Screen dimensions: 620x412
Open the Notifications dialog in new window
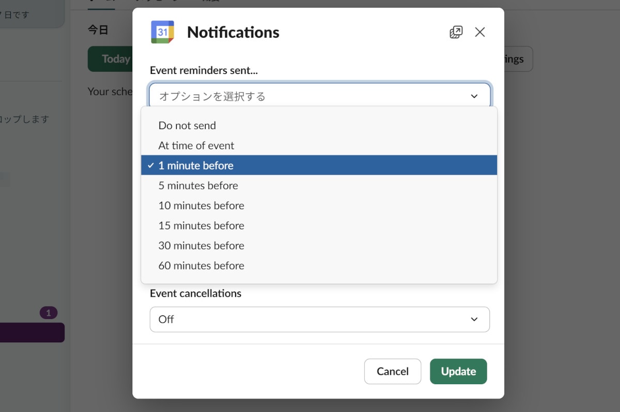(x=456, y=33)
